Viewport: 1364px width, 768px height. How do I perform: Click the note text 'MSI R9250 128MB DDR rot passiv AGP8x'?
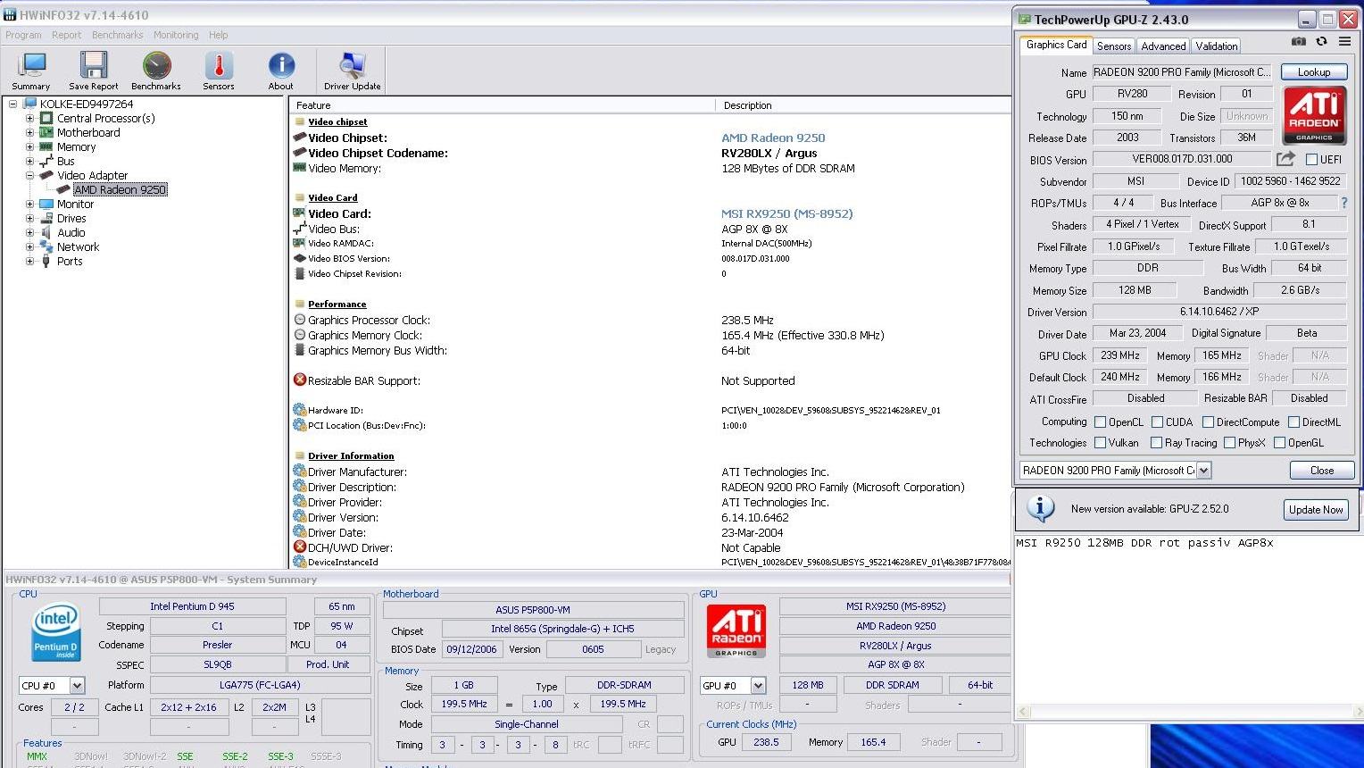[1144, 543]
